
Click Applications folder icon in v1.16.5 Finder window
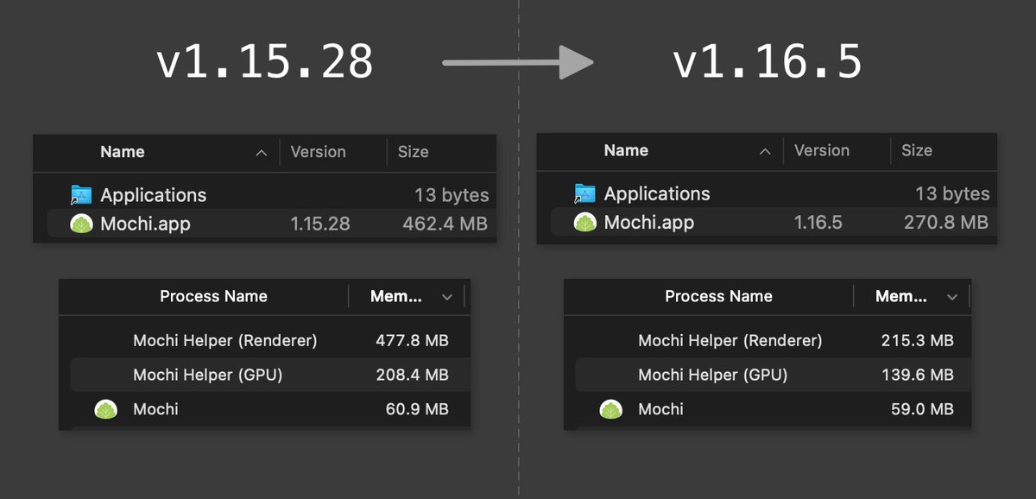584,193
